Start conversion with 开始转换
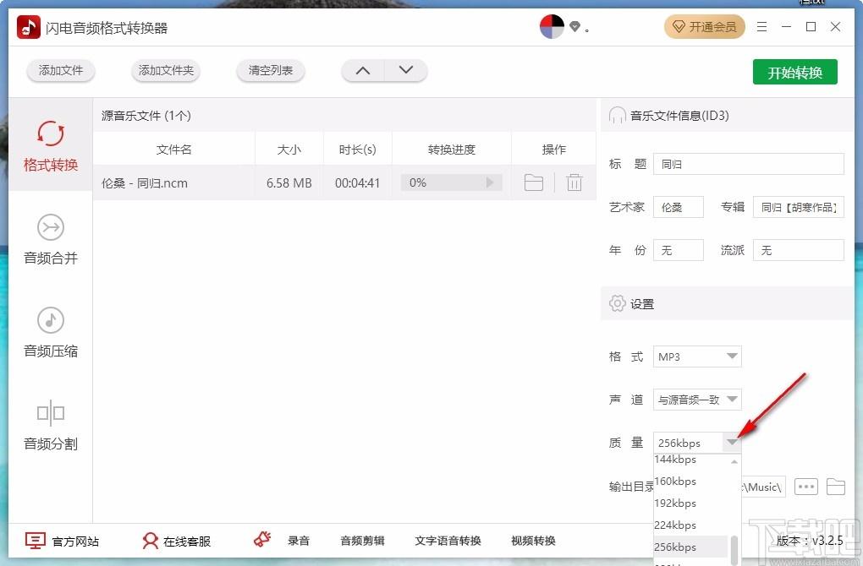This screenshot has height=566, width=863. [x=794, y=72]
